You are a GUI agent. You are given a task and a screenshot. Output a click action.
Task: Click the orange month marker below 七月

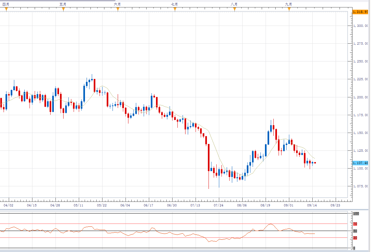(x=175, y=9)
